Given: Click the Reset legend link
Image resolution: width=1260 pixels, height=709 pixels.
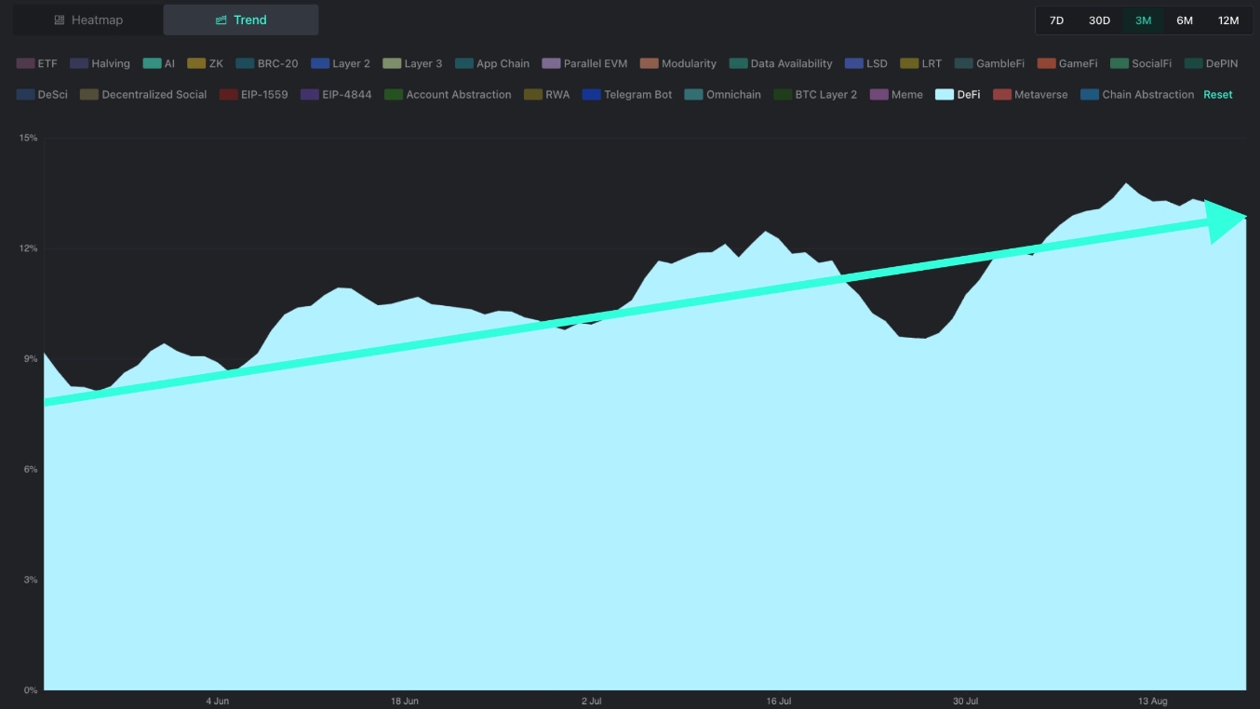Looking at the screenshot, I should 1217,95.
